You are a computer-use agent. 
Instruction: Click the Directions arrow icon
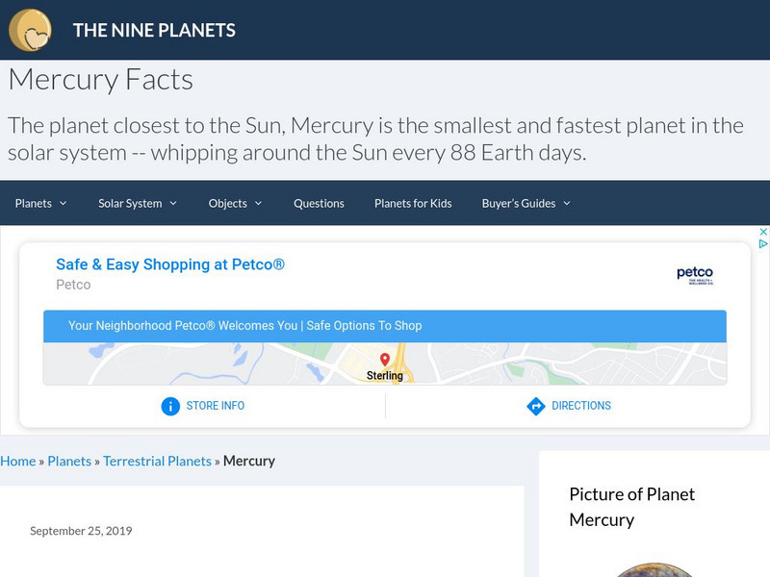[x=536, y=406]
